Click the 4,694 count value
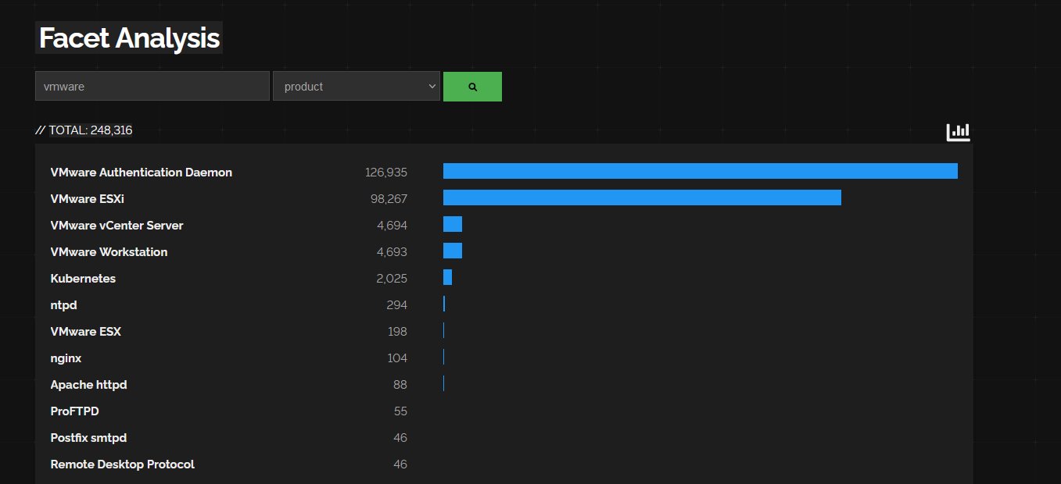 pyautogui.click(x=392, y=226)
